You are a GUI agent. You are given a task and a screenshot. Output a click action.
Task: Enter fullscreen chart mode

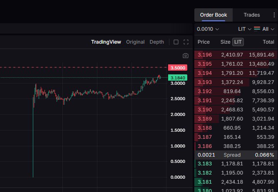point(186,42)
